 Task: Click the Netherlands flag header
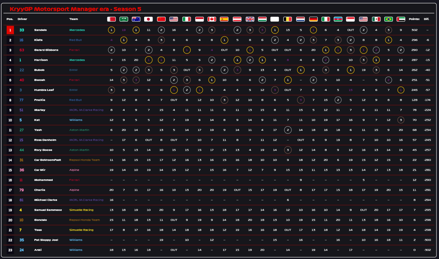(x=300, y=19)
